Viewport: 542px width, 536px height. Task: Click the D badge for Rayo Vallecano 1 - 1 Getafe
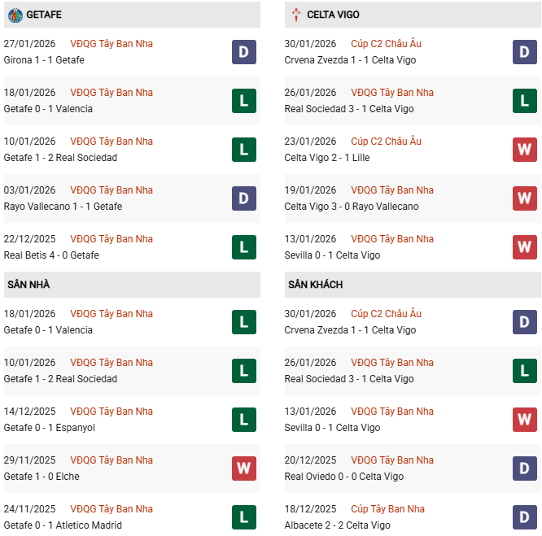[x=243, y=198]
